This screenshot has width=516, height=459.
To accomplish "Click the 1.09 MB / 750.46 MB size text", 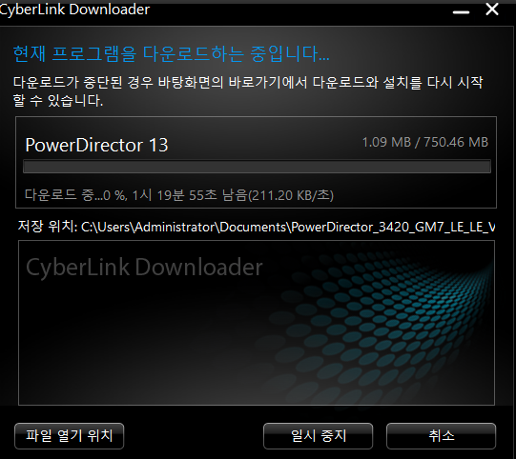I will click(424, 142).
